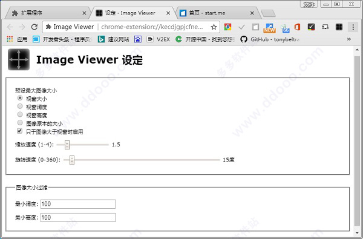Open the Chrome three-dot menu

click(x=353, y=27)
